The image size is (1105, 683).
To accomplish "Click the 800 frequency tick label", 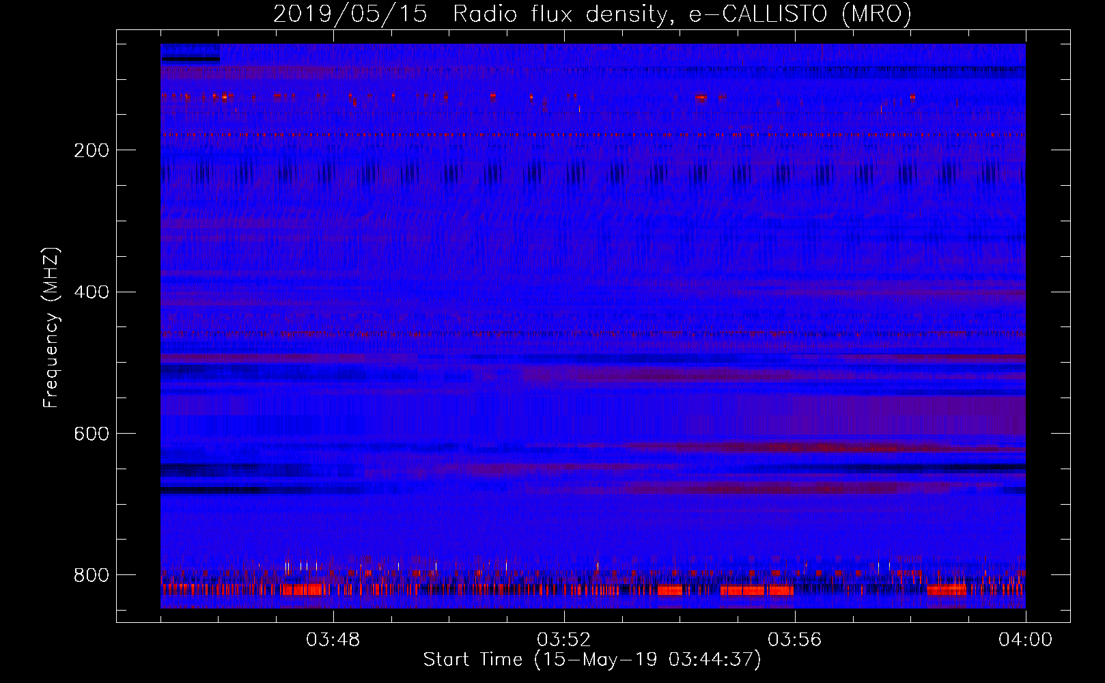I will pyautogui.click(x=92, y=575).
